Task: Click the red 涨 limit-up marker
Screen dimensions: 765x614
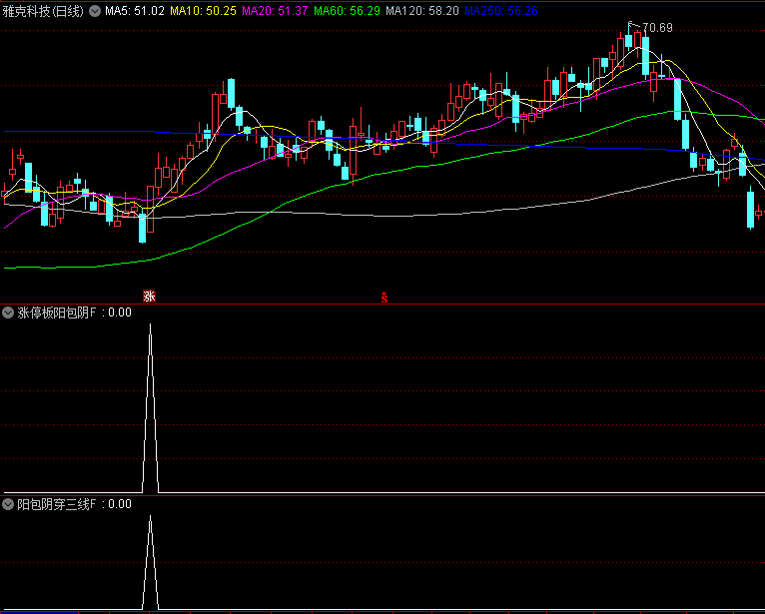Action: (x=149, y=296)
